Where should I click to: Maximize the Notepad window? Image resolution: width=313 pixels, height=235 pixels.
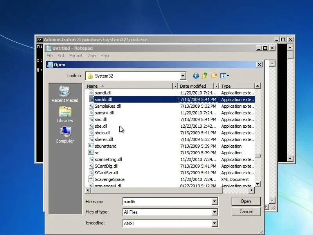(265, 48)
